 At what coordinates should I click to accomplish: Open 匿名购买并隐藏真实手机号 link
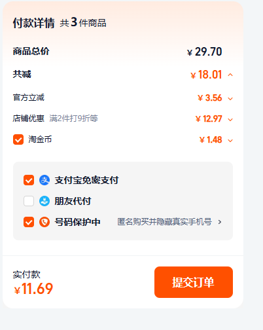click(165, 222)
